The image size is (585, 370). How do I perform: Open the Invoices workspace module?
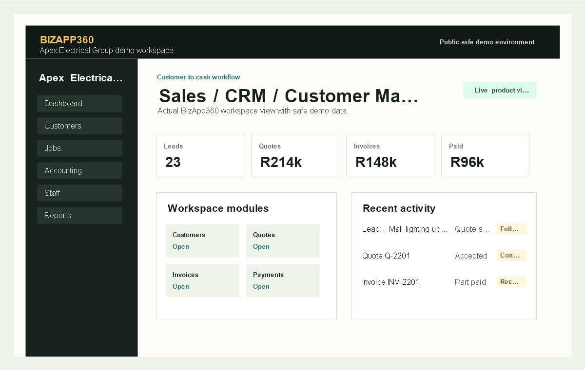click(x=202, y=280)
